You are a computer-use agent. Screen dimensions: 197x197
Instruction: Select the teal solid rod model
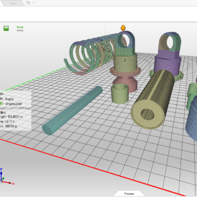click(72, 110)
